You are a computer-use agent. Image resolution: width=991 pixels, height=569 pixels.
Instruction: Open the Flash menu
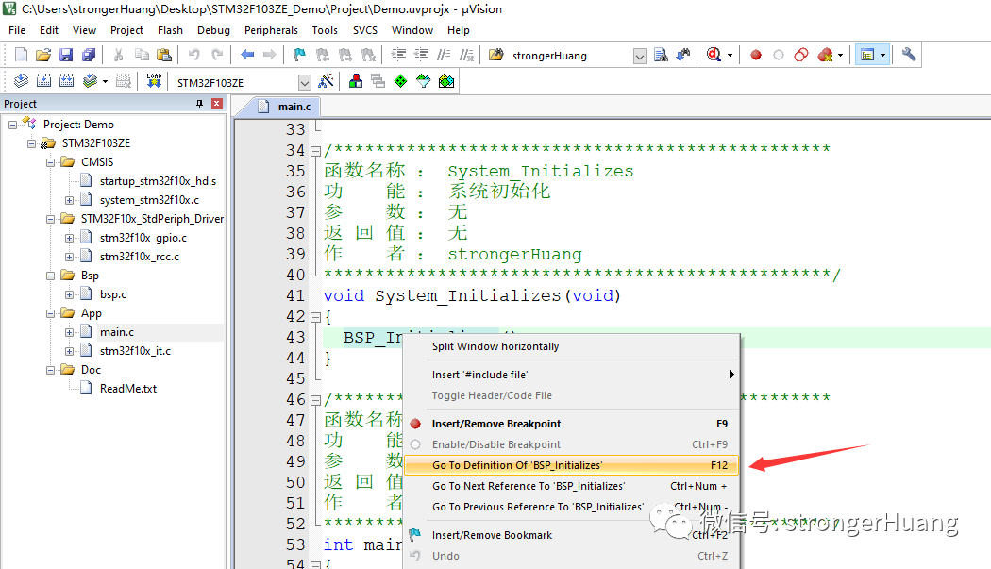pos(170,30)
